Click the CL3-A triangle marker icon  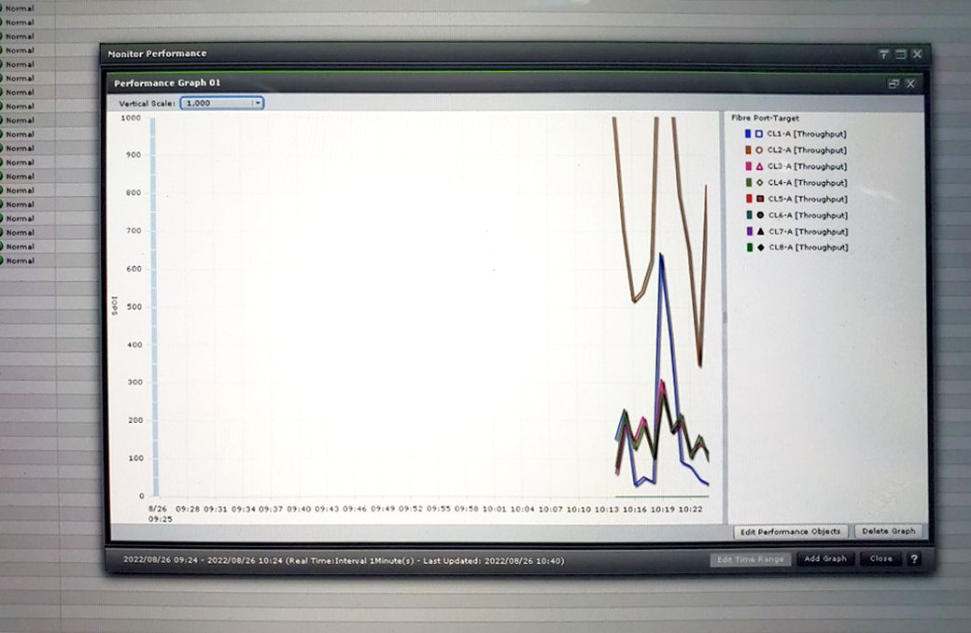tap(759, 166)
